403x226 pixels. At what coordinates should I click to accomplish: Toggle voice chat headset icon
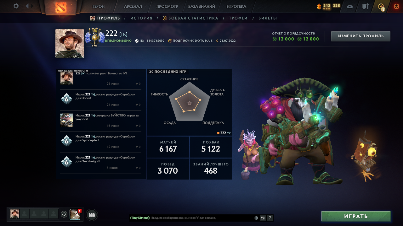coord(64,214)
